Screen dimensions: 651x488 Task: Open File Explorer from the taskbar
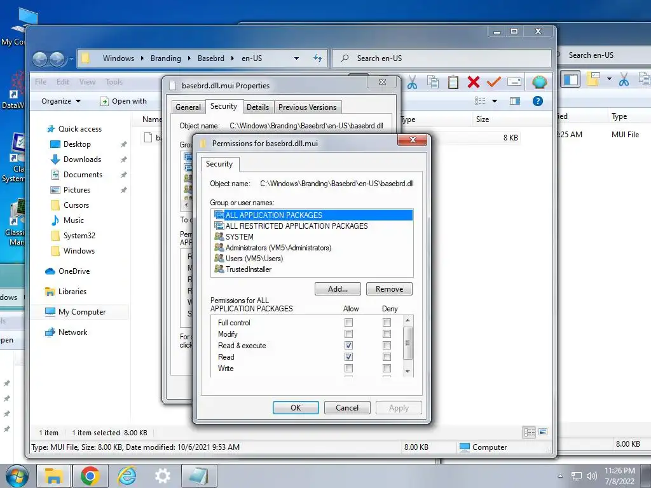coord(54,476)
